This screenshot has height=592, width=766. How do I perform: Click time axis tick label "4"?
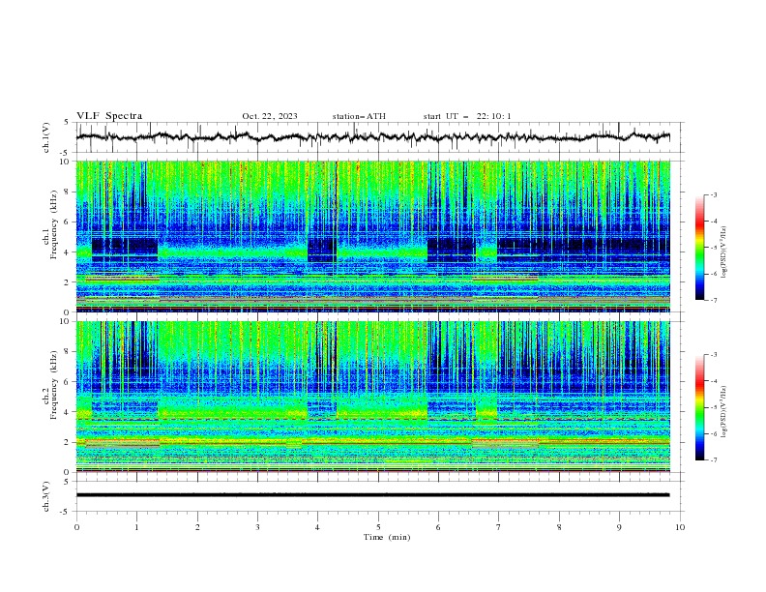[317, 527]
